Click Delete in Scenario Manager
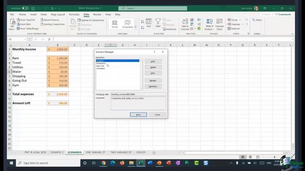 [x=153, y=67]
